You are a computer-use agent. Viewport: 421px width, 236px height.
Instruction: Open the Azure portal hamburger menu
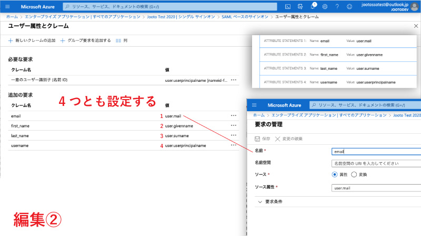[x=7, y=7]
